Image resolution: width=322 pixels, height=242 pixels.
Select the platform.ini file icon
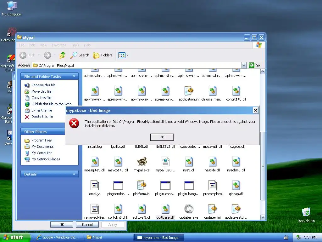point(142,185)
